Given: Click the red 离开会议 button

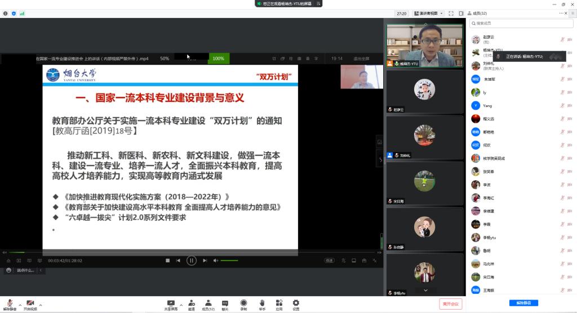Looking at the screenshot, I should (x=451, y=303).
